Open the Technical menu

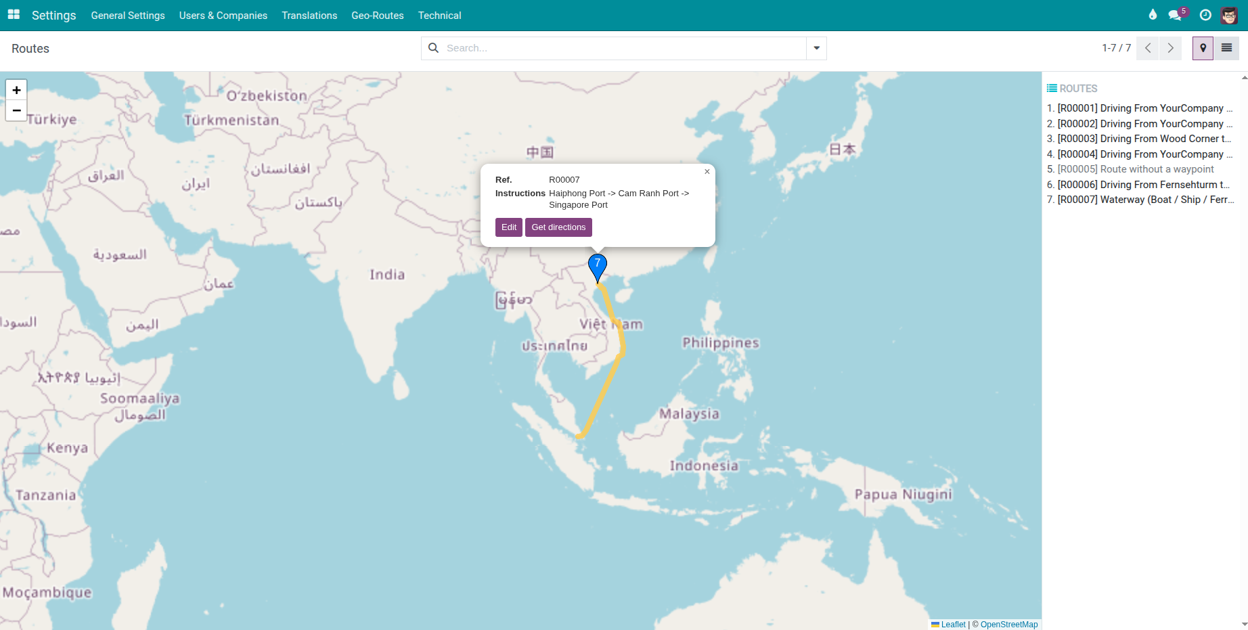pyautogui.click(x=439, y=15)
